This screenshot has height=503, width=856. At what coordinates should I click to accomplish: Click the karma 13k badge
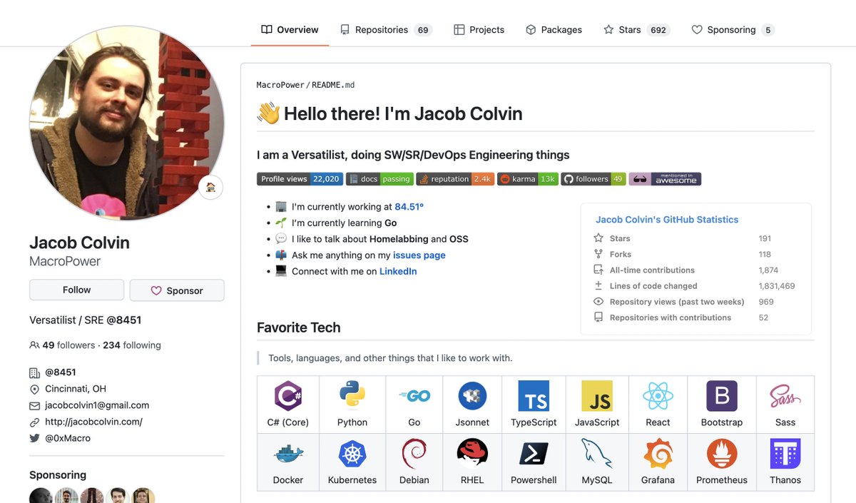(x=528, y=179)
